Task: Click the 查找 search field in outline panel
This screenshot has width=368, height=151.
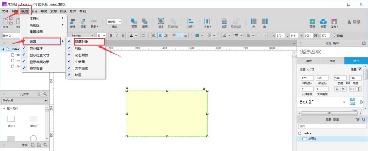Action: 332,126
